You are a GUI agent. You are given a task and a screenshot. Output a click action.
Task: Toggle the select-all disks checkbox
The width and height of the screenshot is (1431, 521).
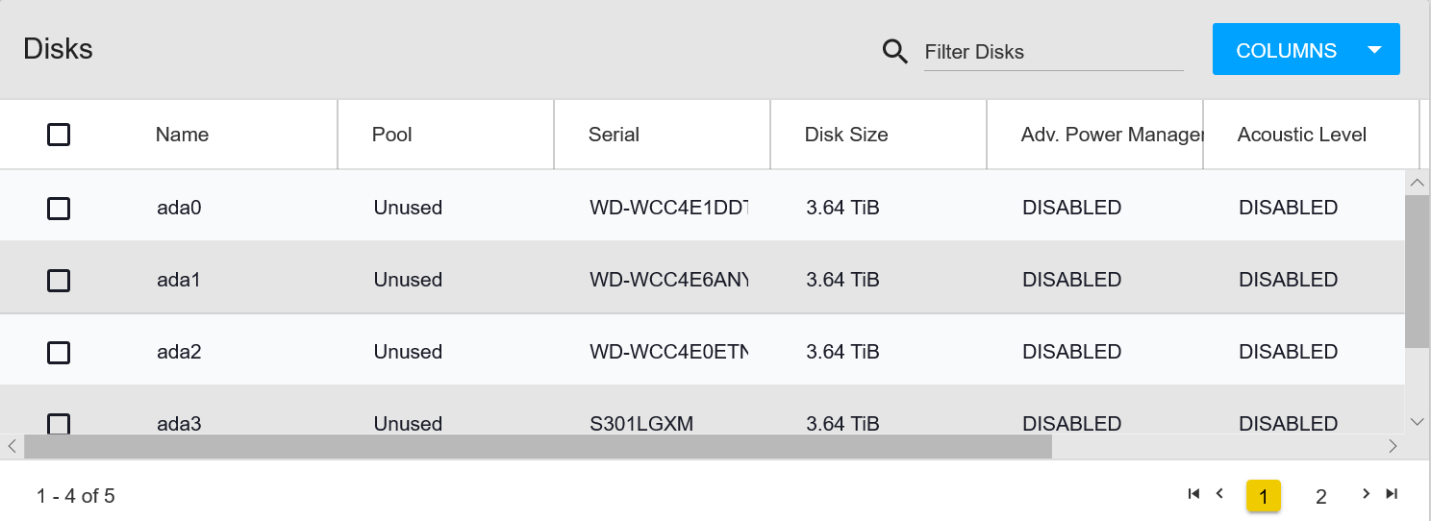coord(59,135)
